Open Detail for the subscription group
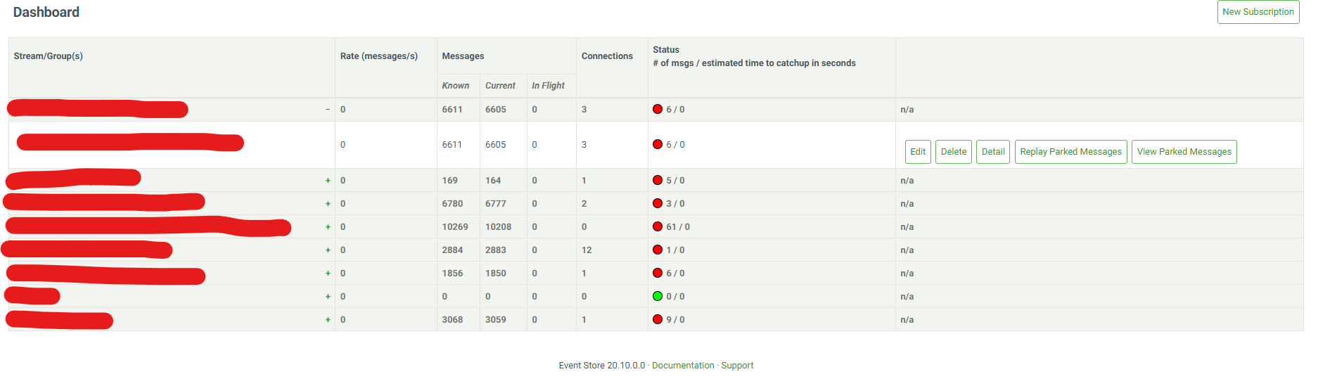The image size is (1330, 386). (992, 152)
